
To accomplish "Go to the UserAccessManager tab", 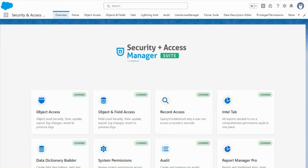I will [187, 15].
